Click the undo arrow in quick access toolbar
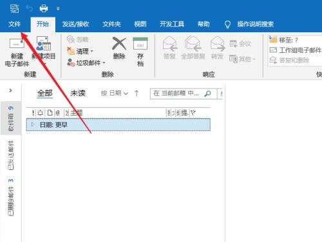322x242 pixels. point(29,8)
